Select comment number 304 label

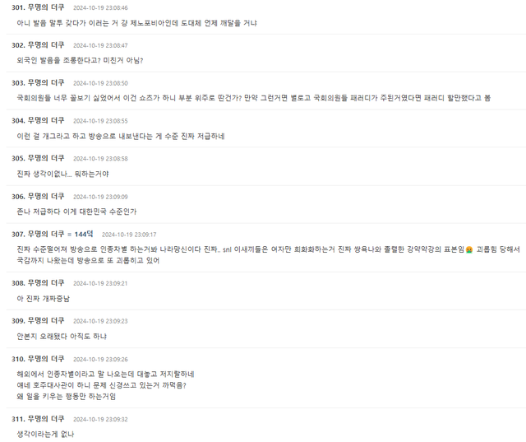point(18,120)
